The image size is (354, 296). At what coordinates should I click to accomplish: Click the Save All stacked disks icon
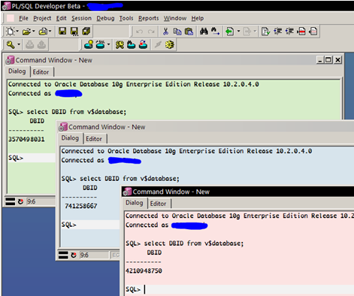86,32
